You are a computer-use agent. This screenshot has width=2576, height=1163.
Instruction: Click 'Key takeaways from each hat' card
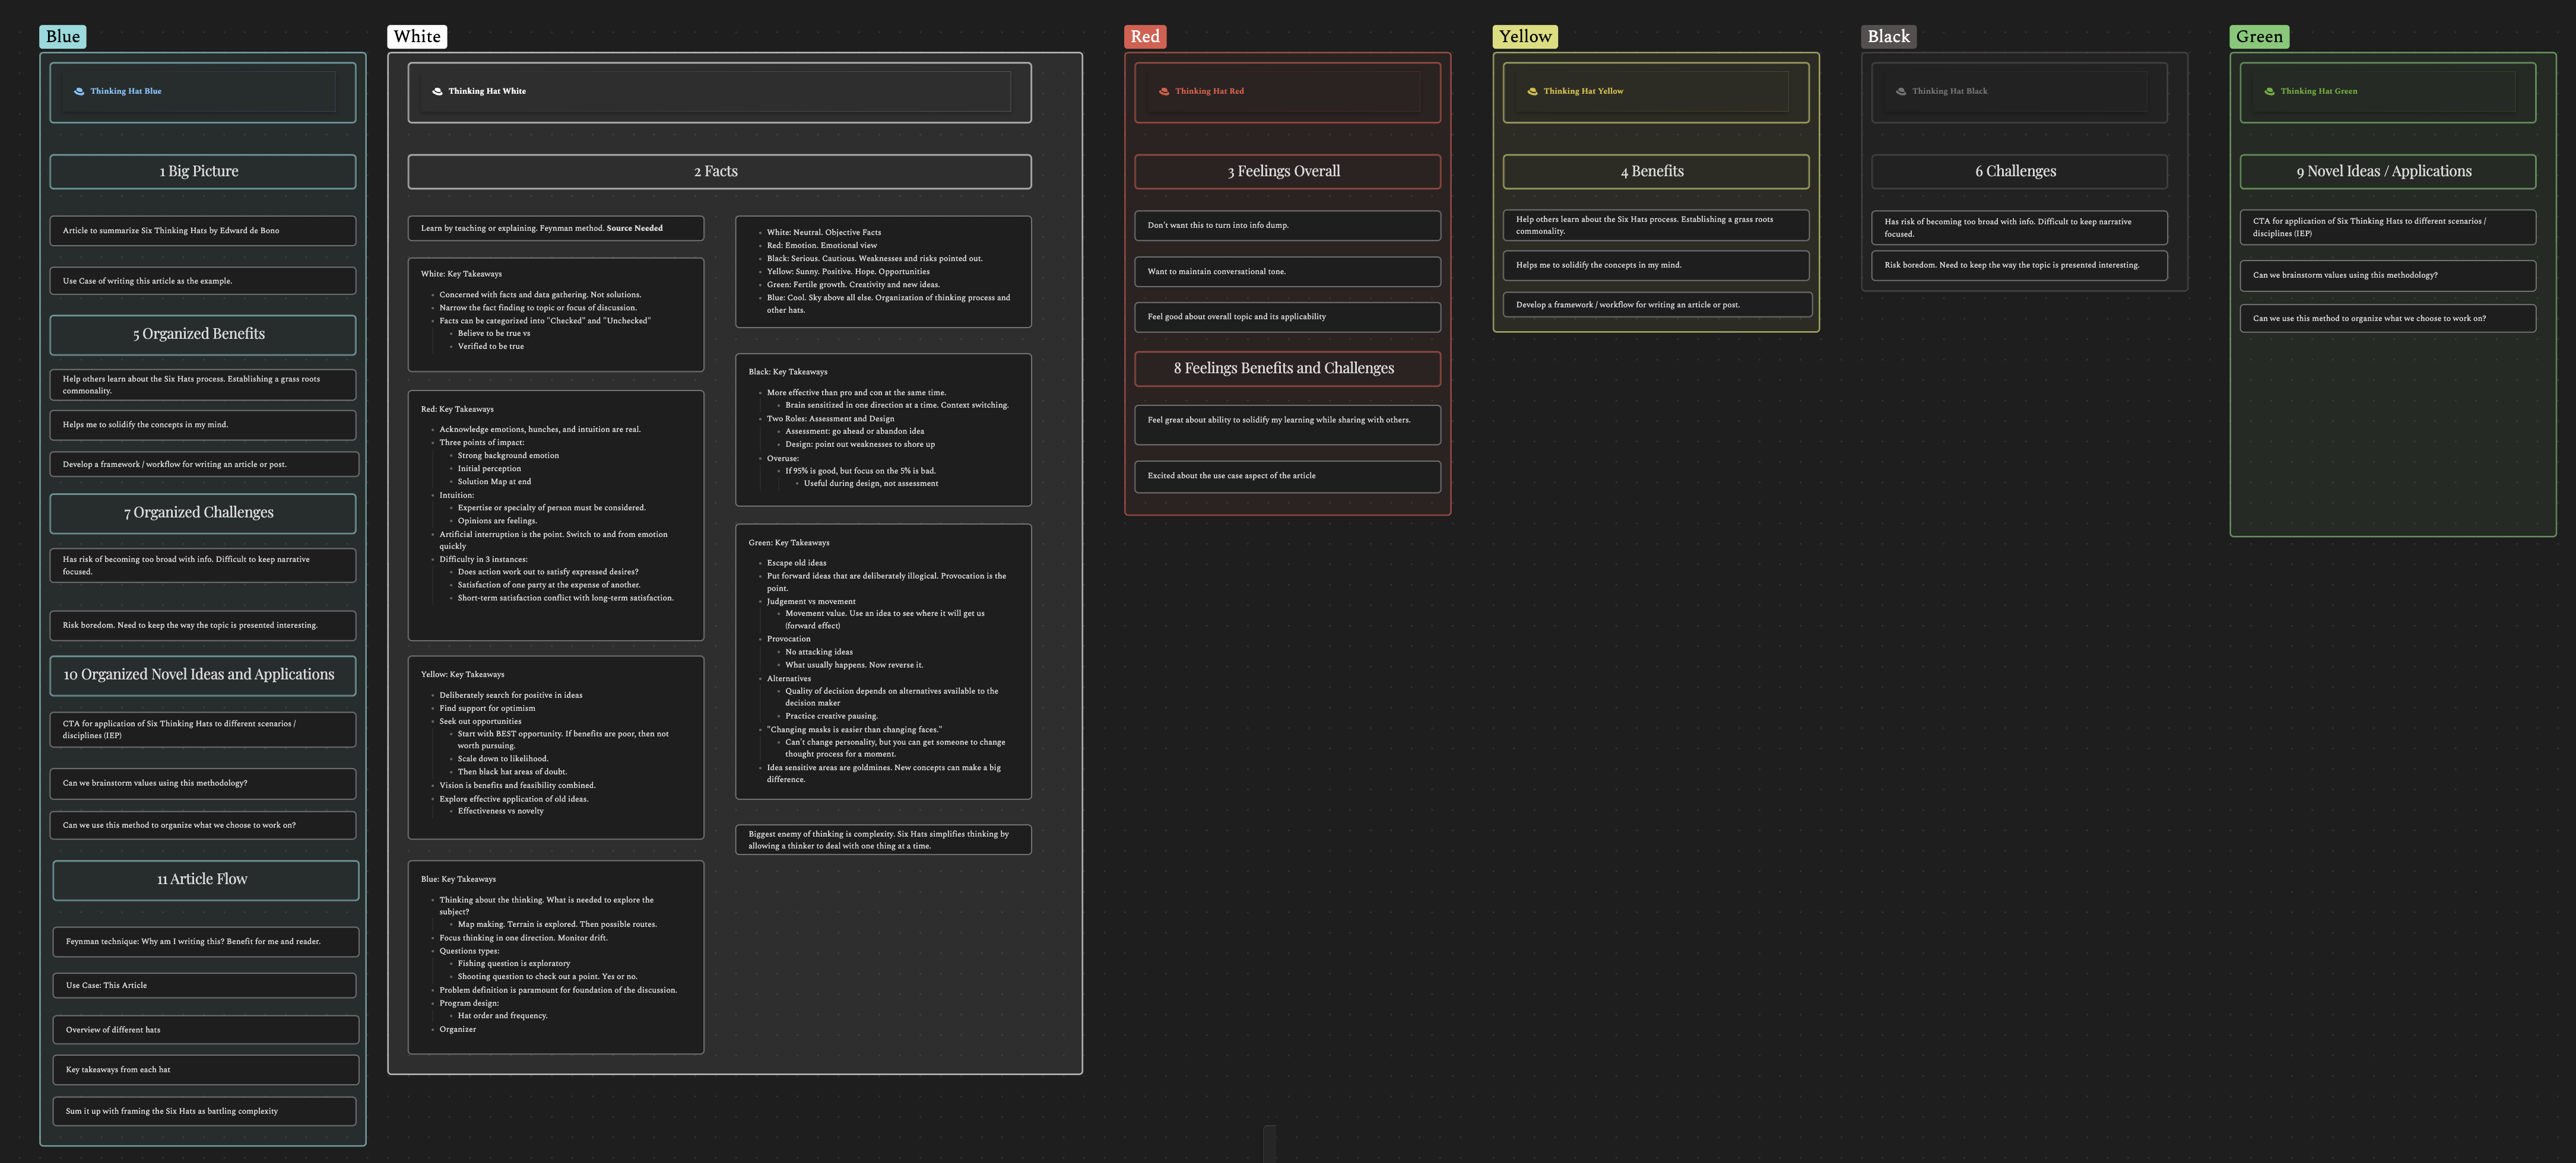point(205,1070)
